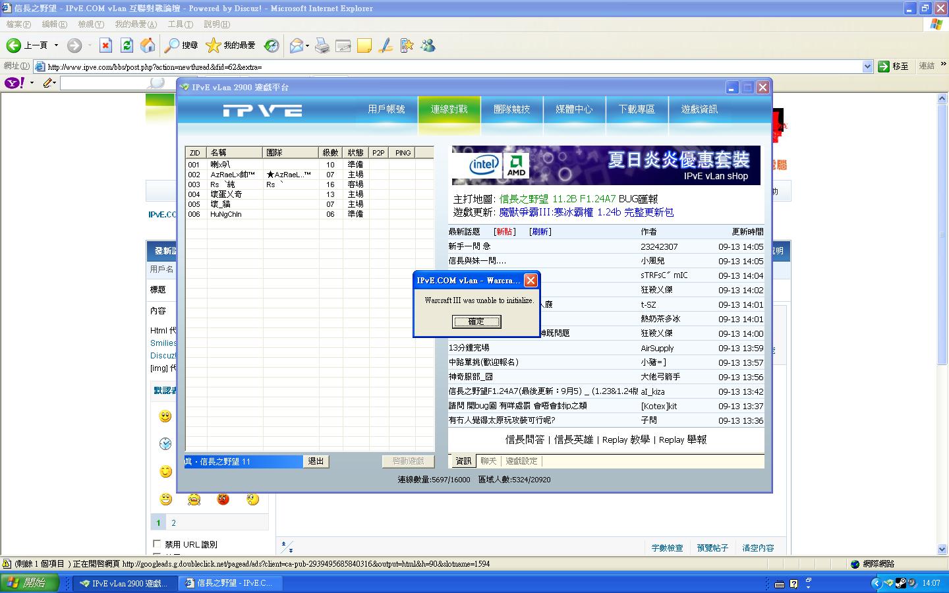
Task: Click the Print icon in IE toolbar
Action: tap(322, 45)
